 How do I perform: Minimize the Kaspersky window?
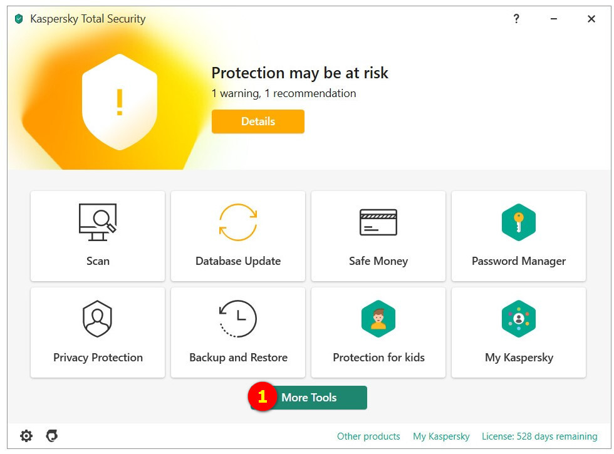point(554,19)
